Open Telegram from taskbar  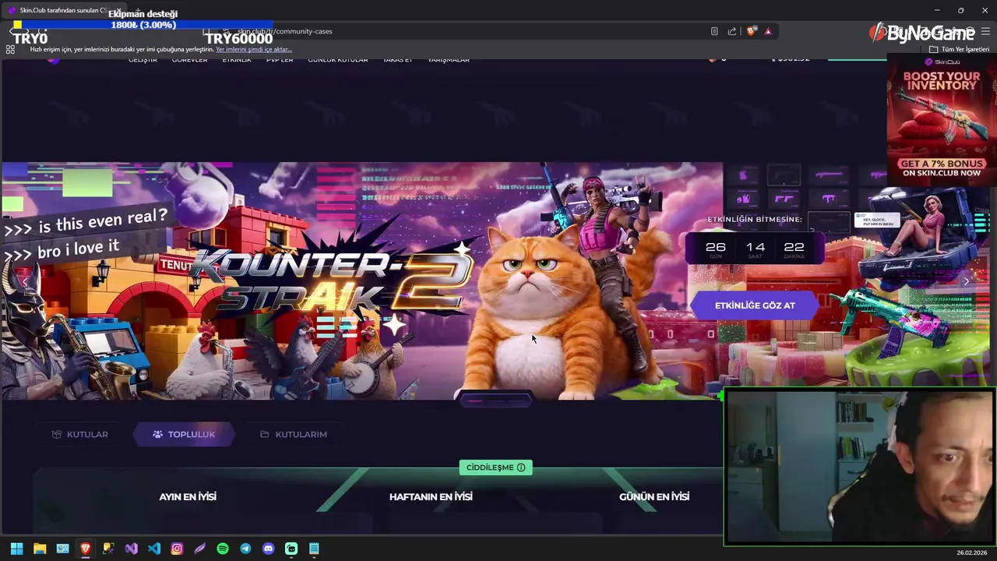[245, 549]
